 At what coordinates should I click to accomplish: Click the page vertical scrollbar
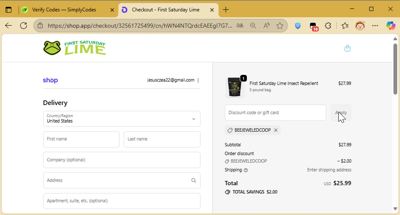click(x=395, y=69)
